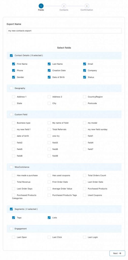Screen dimensions: 128x260
Task: Select the Purchased Products Tags checkbox
Action: coord(49,195)
